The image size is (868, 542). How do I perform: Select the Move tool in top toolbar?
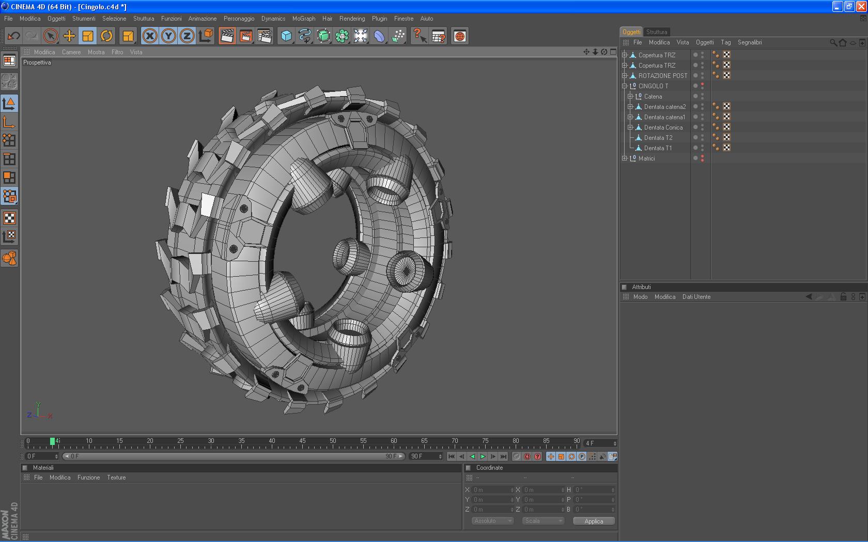(x=69, y=36)
